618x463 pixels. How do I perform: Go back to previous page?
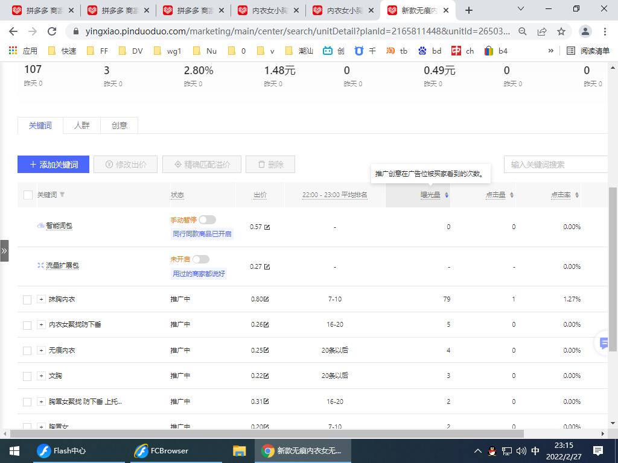pos(13,31)
